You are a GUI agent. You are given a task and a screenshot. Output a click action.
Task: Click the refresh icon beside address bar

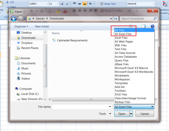pos(115,19)
